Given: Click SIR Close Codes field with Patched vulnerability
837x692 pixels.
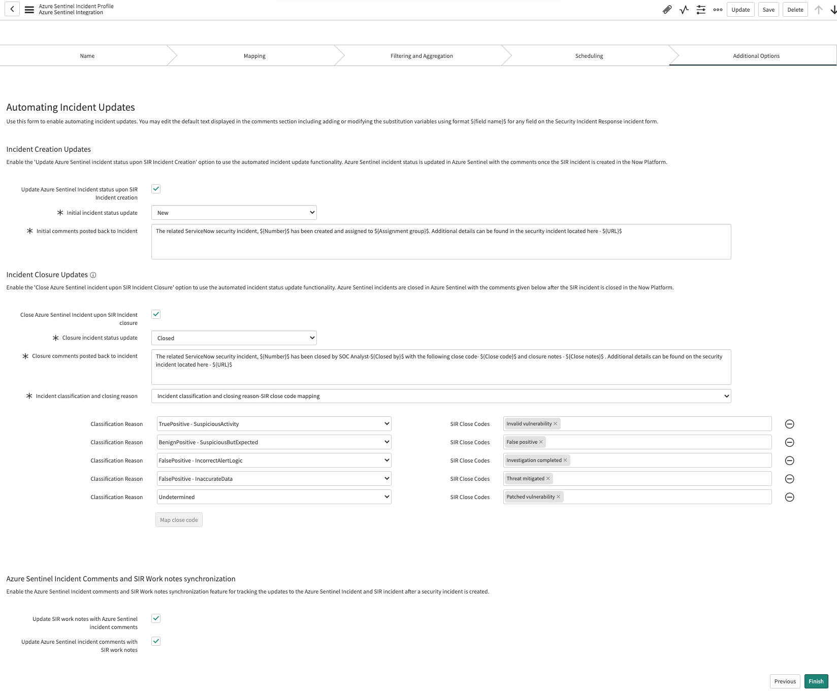Looking at the screenshot, I should click(637, 497).
